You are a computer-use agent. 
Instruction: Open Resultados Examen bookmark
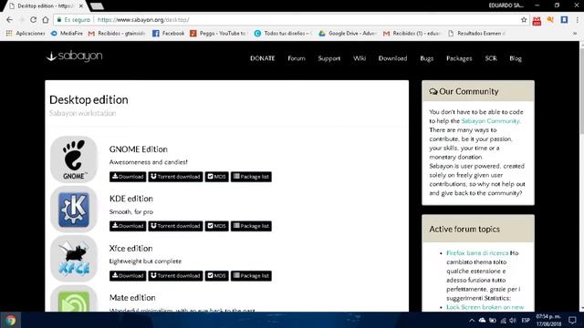[x=476, y=33]
